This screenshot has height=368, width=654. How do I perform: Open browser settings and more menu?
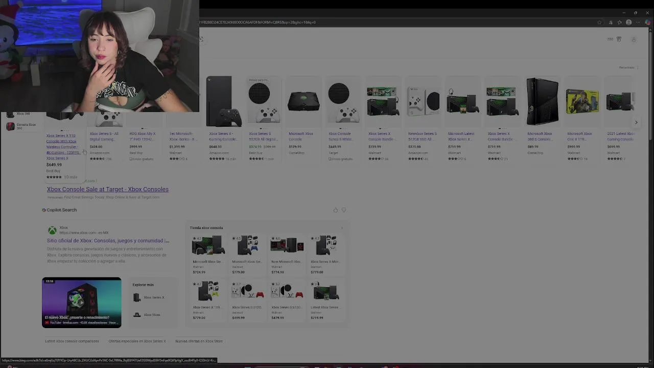point(638,22)
